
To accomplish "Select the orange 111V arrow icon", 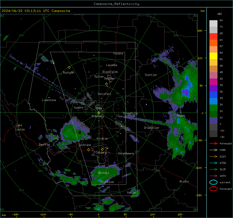I will [213, 156].
